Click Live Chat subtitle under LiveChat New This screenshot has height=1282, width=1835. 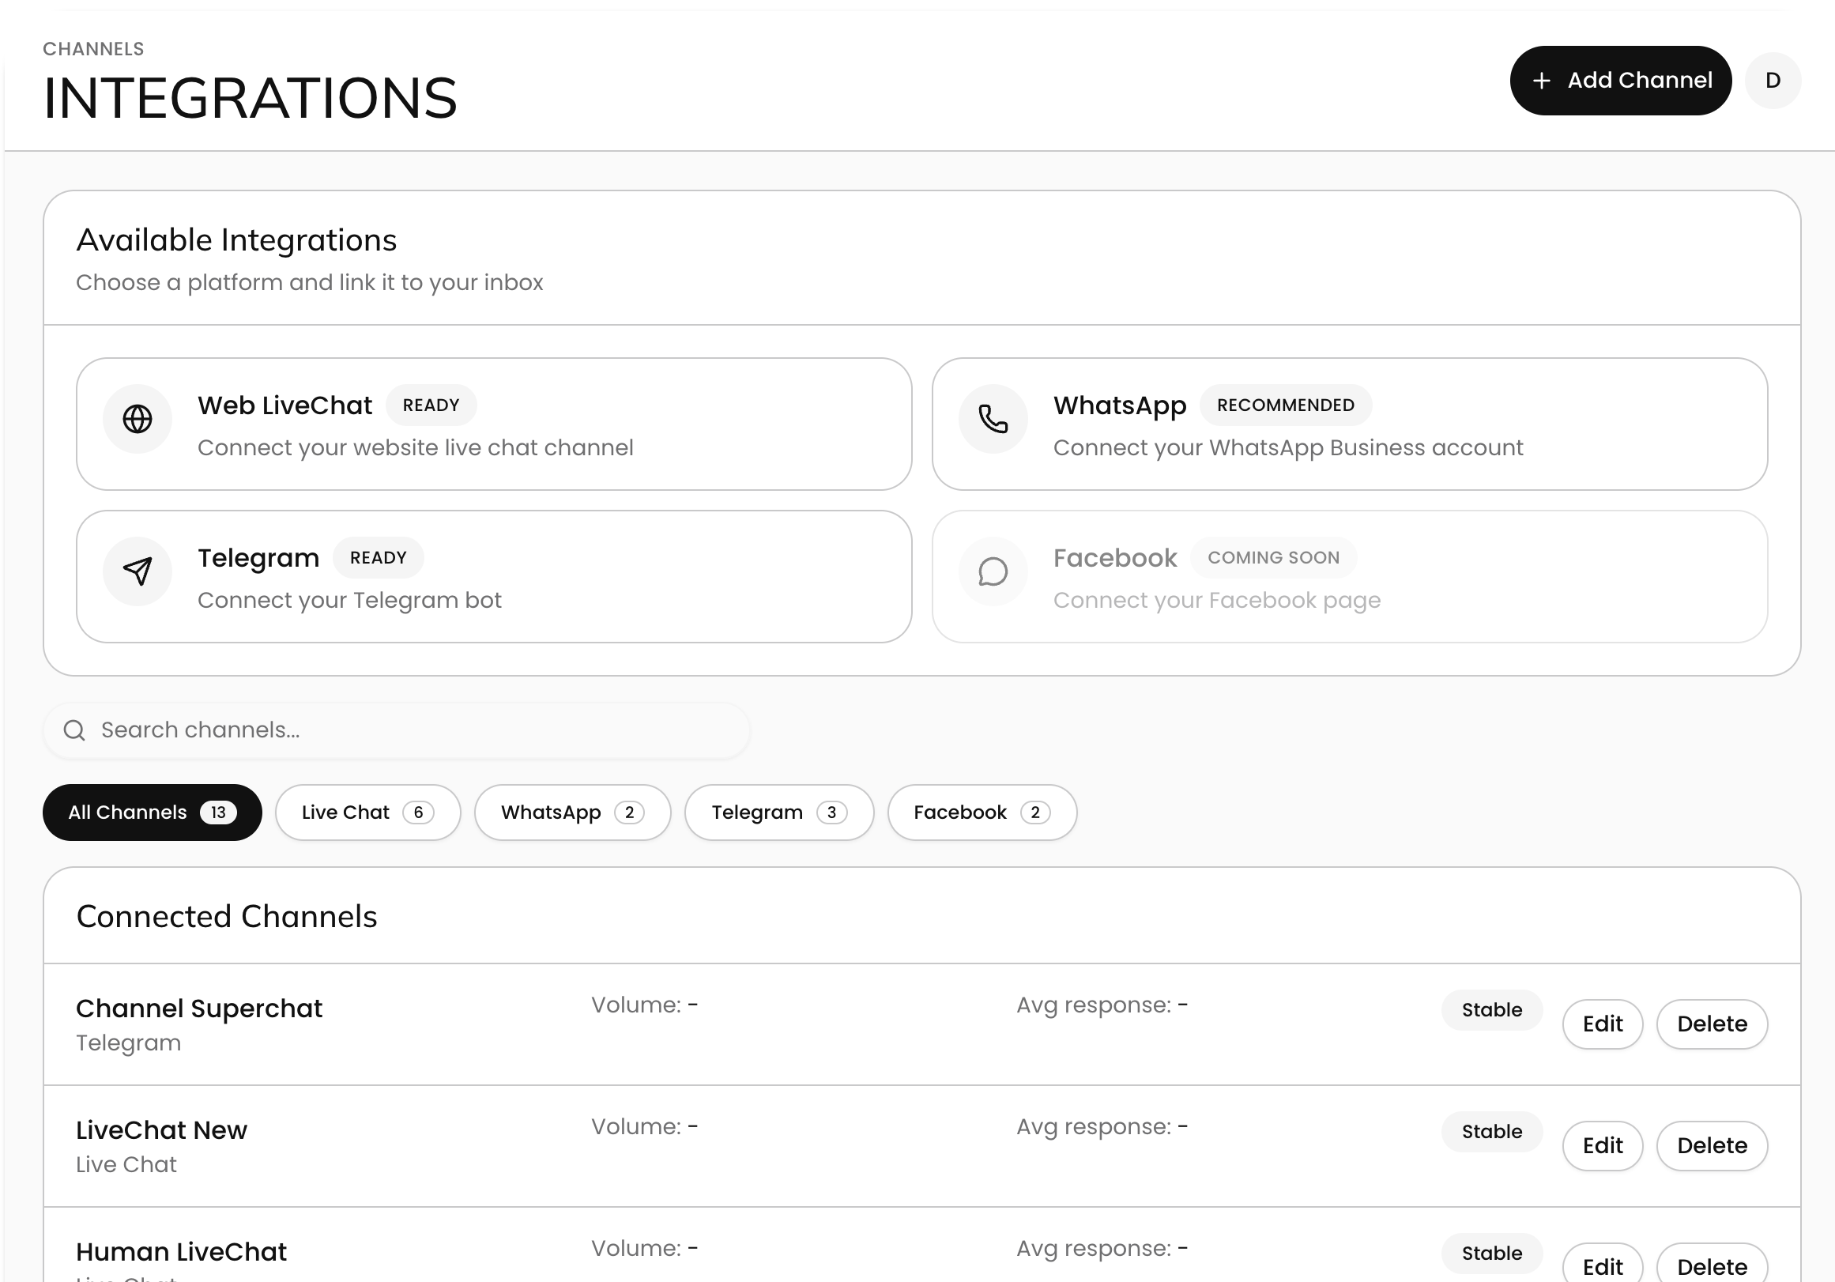click(x=126, y=1164)
